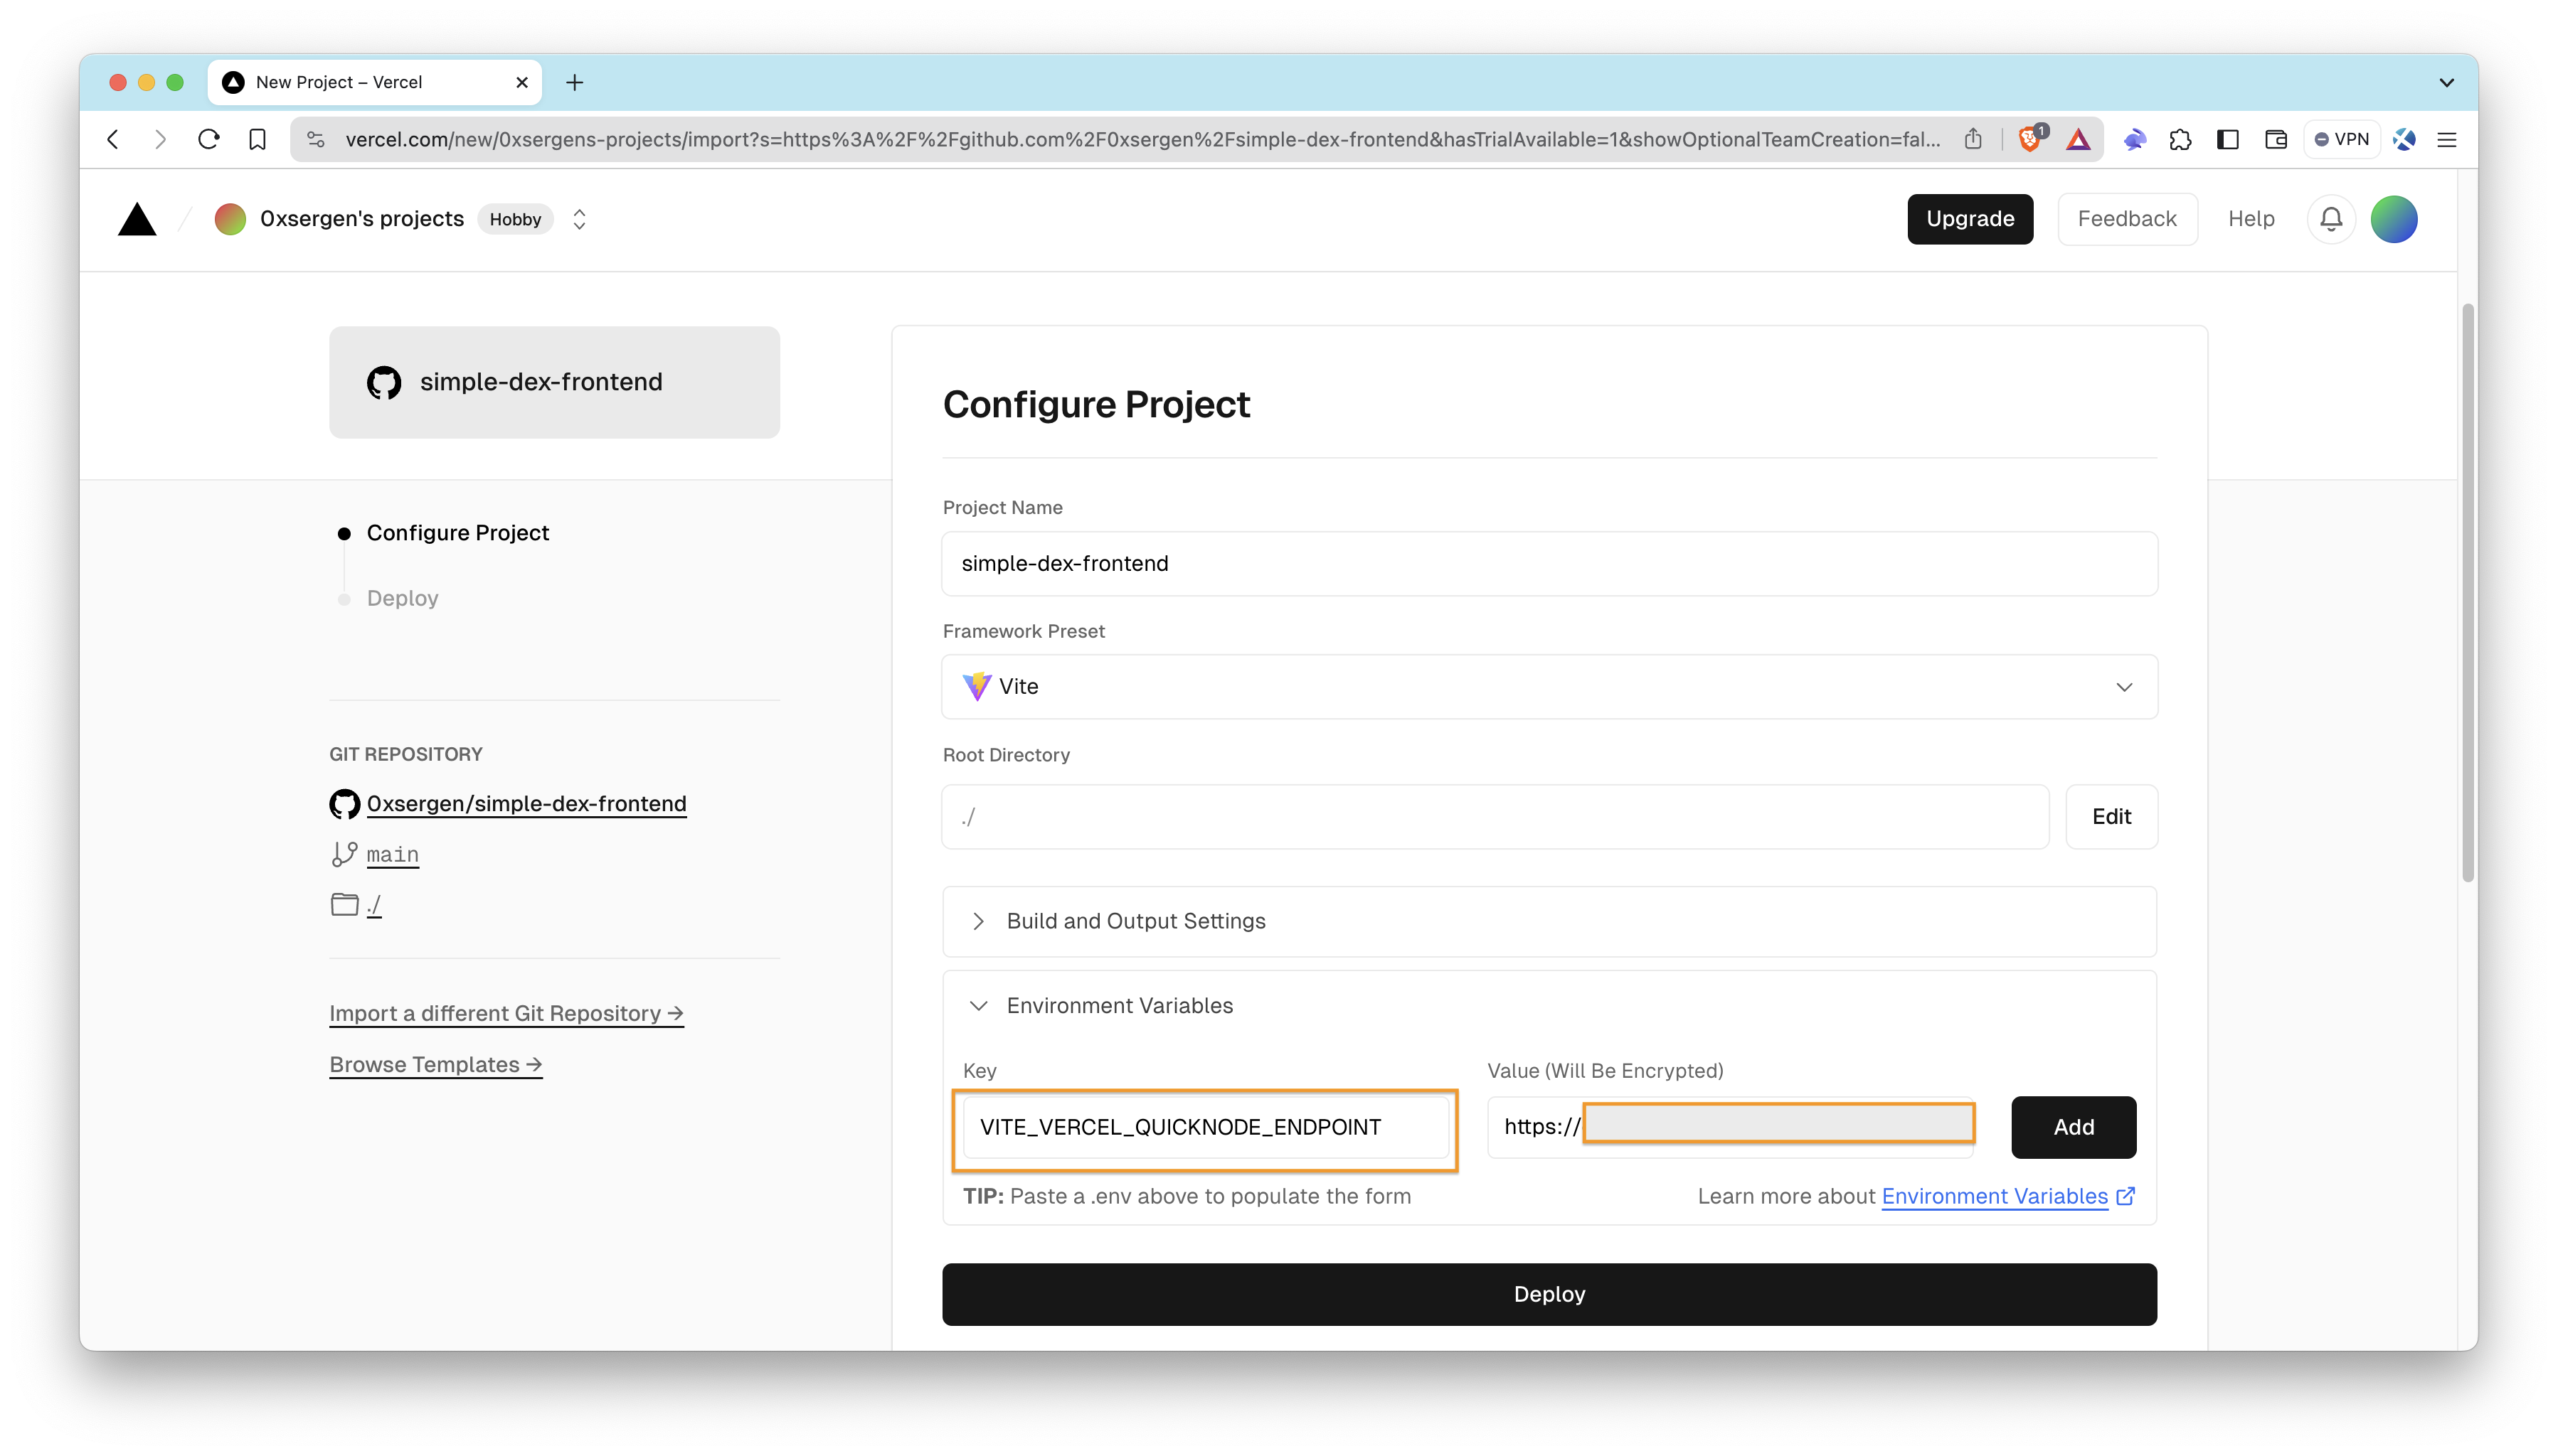
Task: Select the New Project – Vercel tab
Action: [374, 82]
